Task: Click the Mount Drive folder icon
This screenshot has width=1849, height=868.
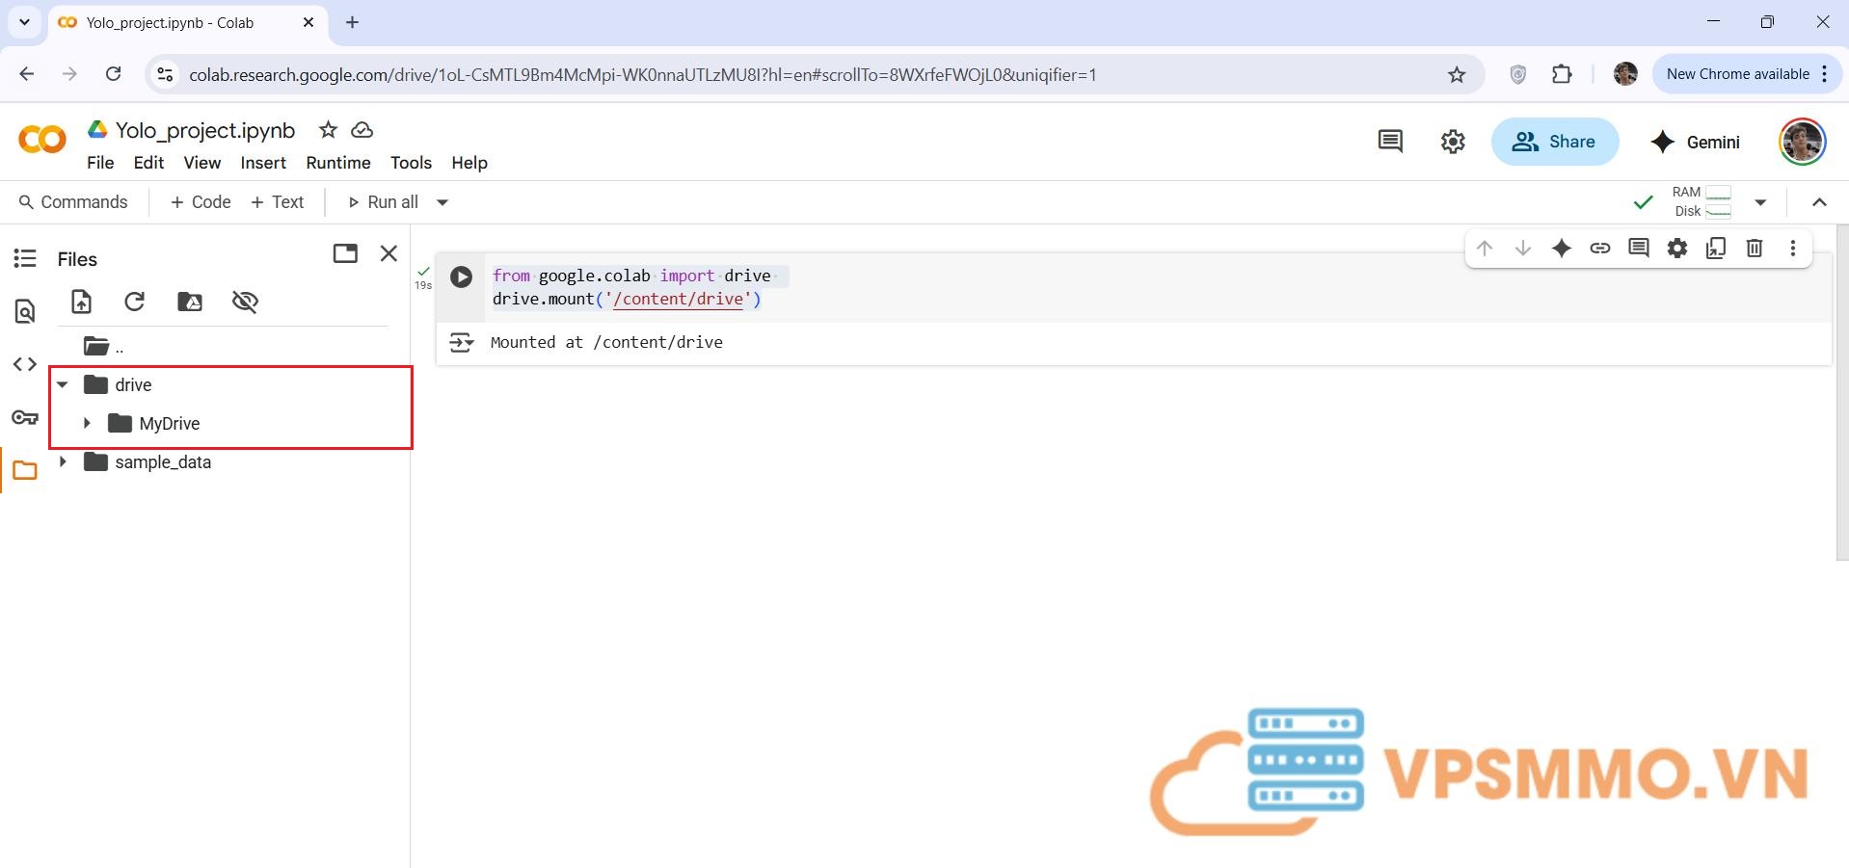Action: point(190,302)
